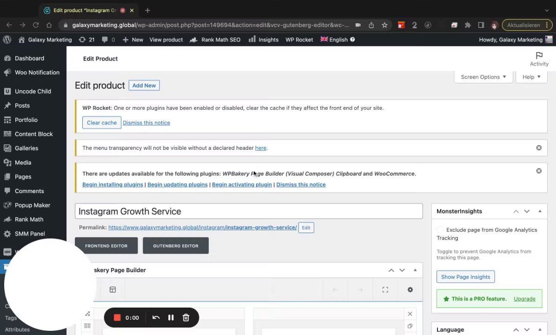Dismiss the menu transparency notice
Viewport: 556px width, 335px height.
click(539, 147)
